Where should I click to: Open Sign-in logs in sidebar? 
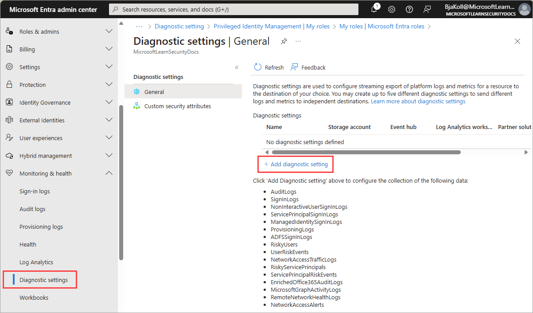(x=35, y=191)
